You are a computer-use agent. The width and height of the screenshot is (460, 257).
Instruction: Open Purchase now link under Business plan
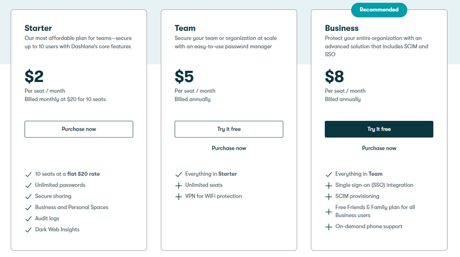click(x=379, y=148)
